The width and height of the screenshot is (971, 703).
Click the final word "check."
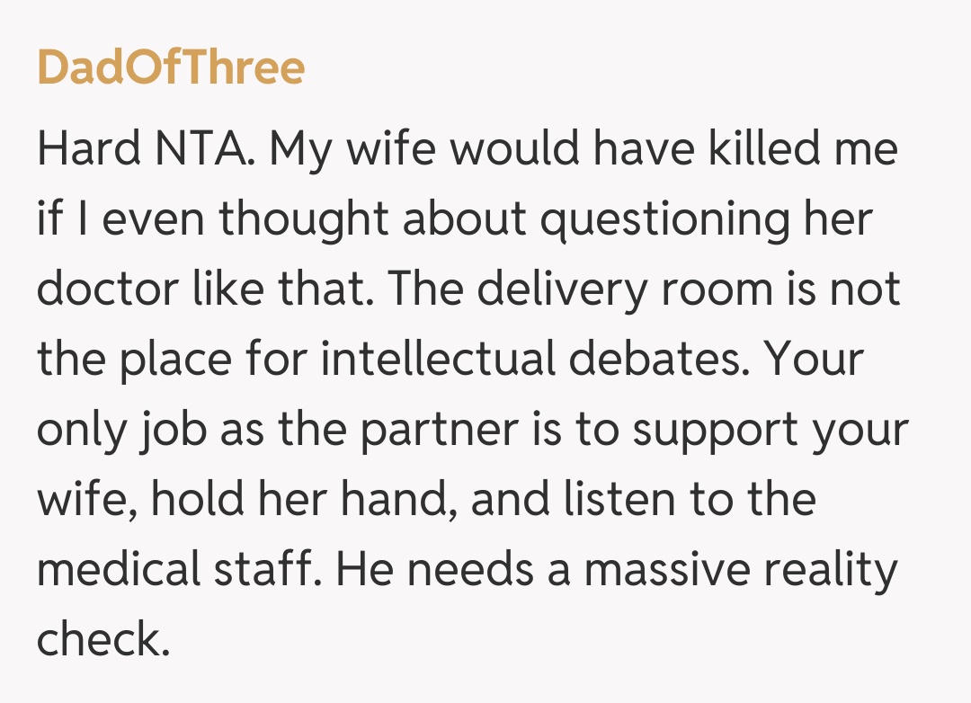[x=102, y=639]
